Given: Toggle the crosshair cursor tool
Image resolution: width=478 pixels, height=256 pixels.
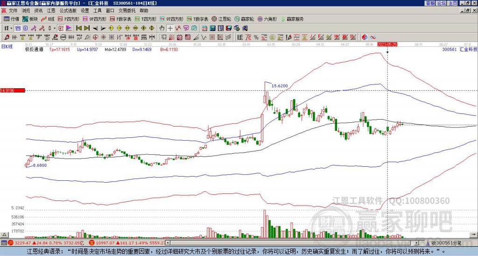Looking at the screenshot, I should click(170, 28).
